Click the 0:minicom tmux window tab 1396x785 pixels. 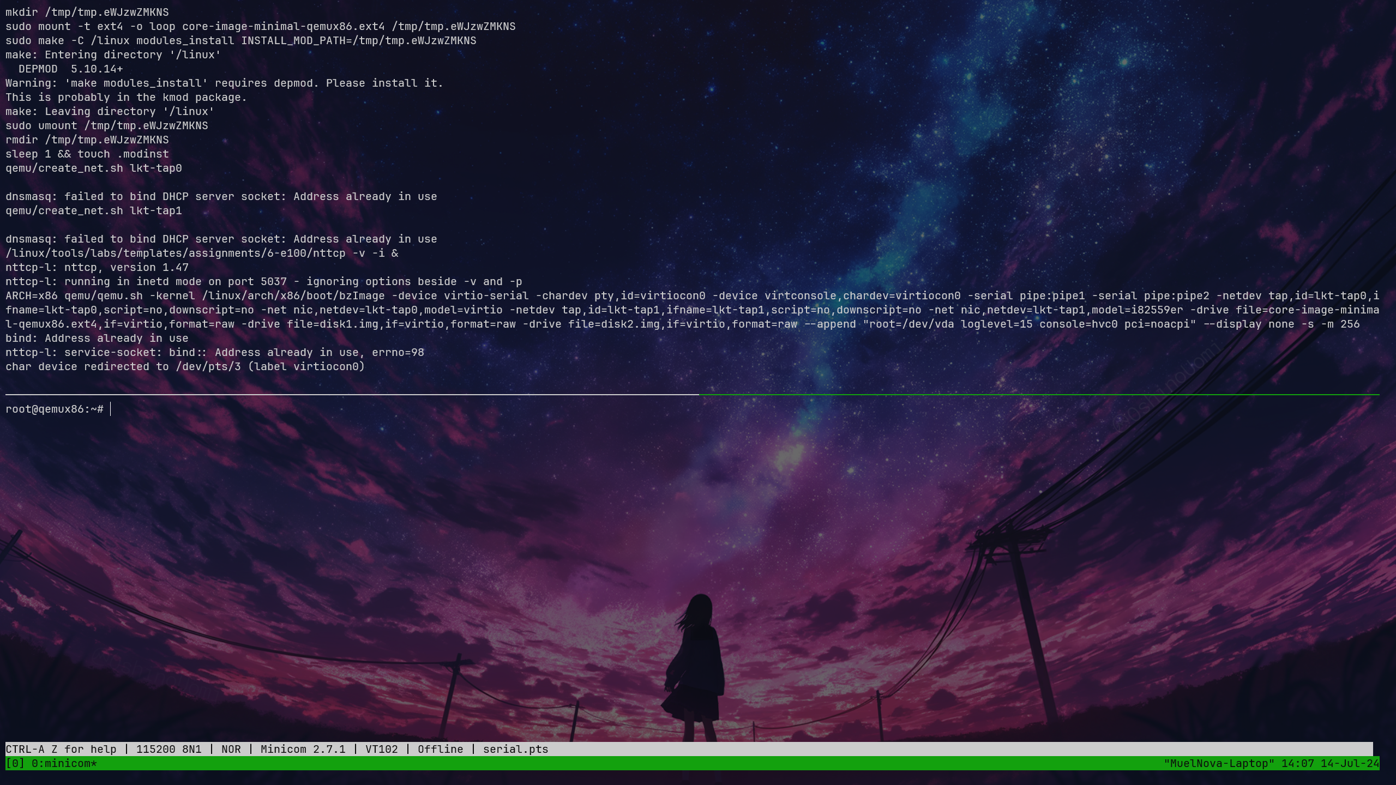(64, 763)
